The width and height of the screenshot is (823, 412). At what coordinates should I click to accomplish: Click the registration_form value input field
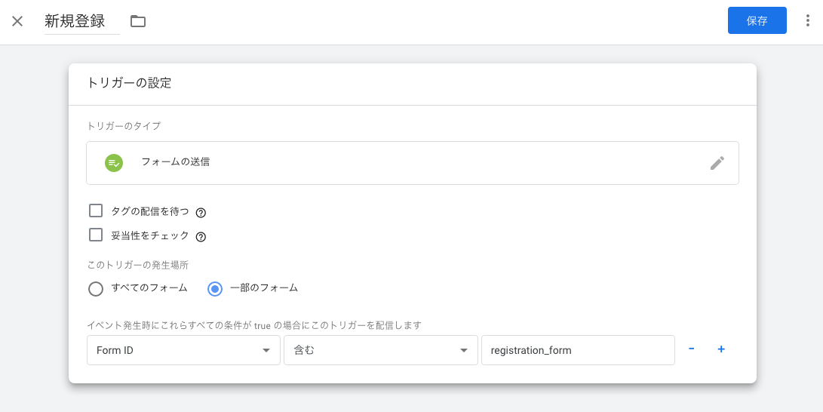(x=577, y=350)
